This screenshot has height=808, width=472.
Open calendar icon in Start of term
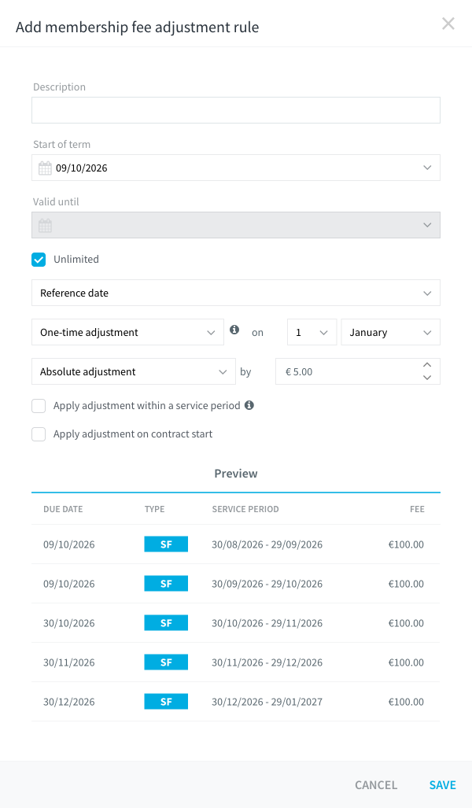pos(45,168)
